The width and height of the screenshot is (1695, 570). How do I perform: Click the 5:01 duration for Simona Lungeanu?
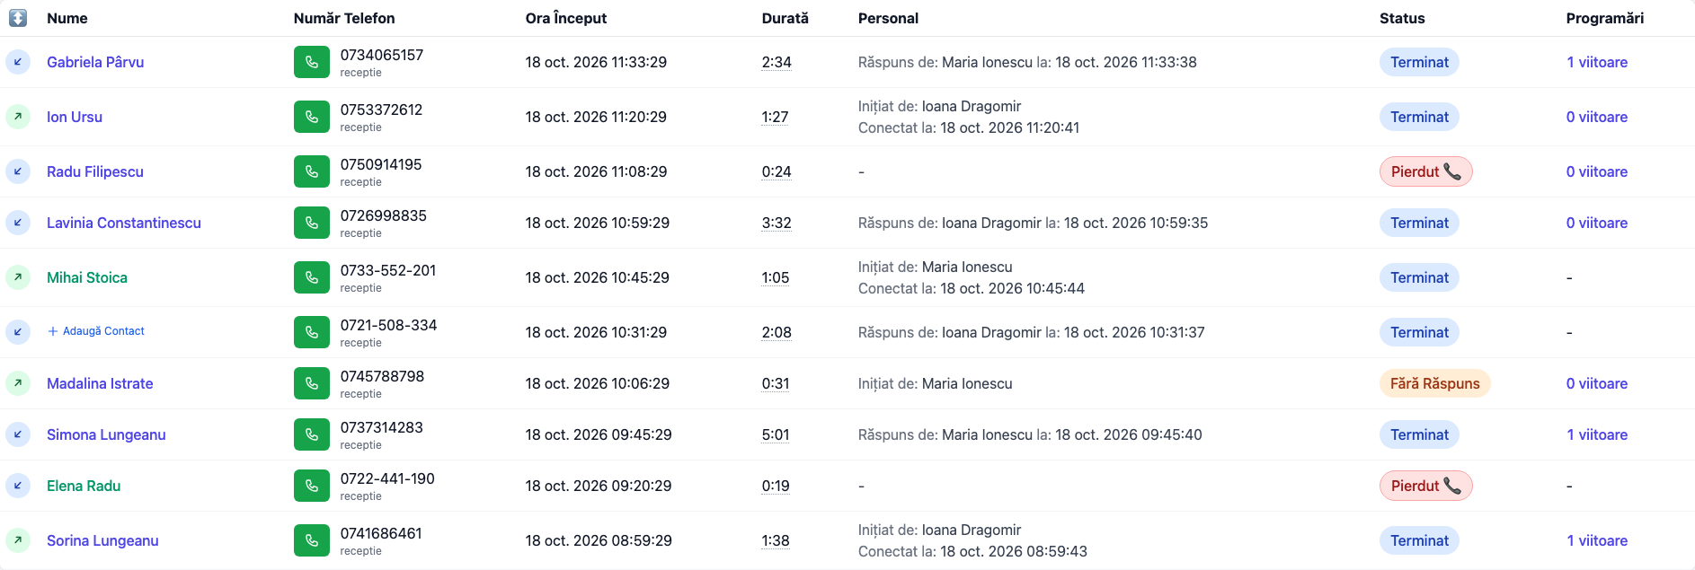click(x=776, y=434)
